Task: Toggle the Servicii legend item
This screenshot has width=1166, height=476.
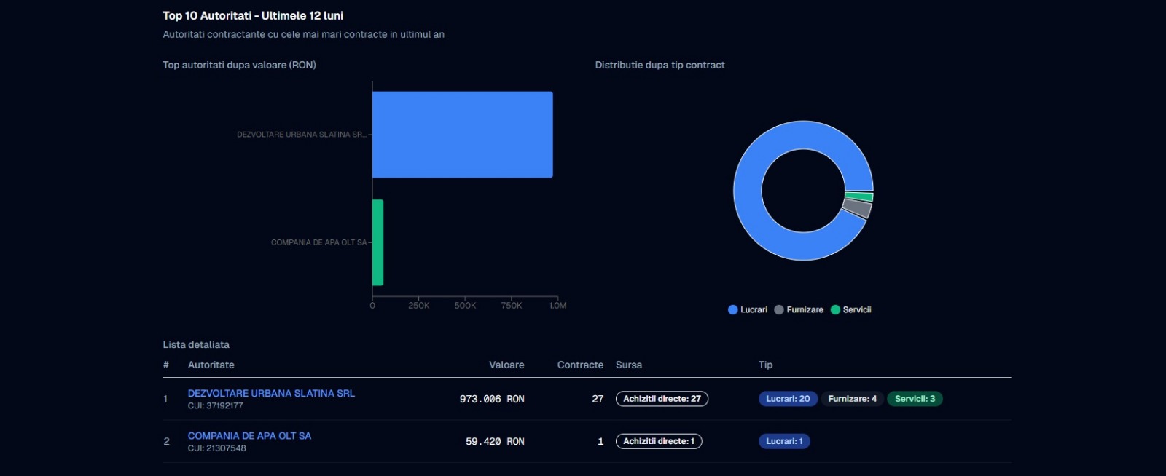Action: click(x=851, y=310)
